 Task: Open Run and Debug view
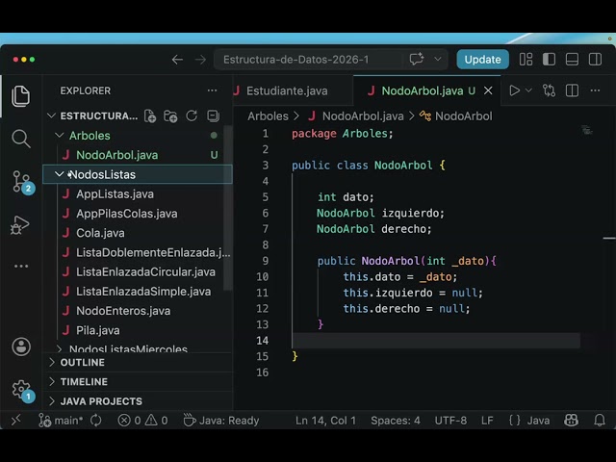pos(20,224)
